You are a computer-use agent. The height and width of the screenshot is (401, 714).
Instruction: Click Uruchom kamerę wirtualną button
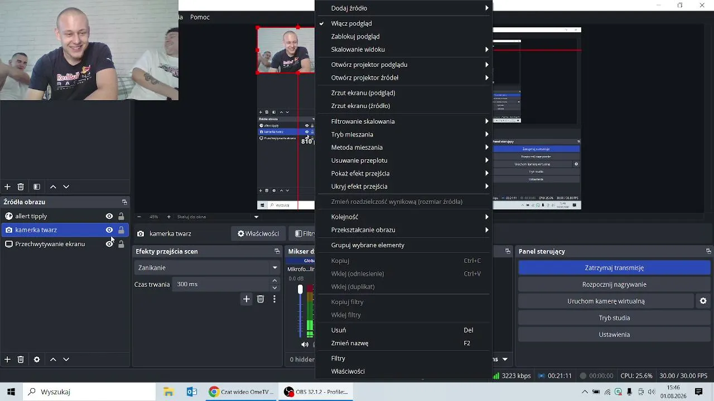click(606, 301)
